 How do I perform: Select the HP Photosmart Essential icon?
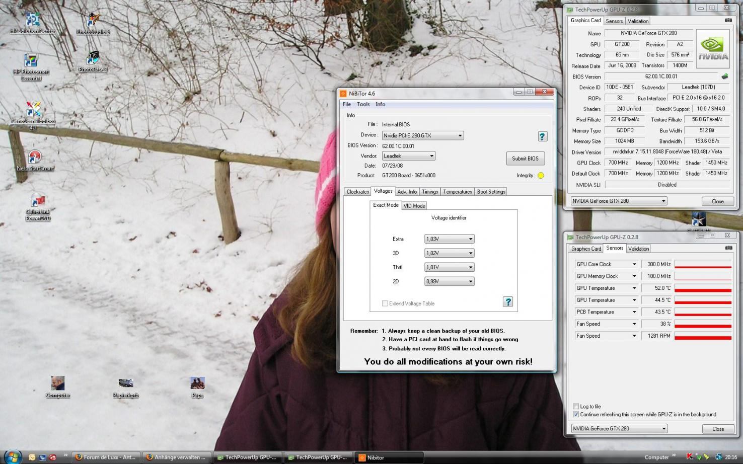31,66
